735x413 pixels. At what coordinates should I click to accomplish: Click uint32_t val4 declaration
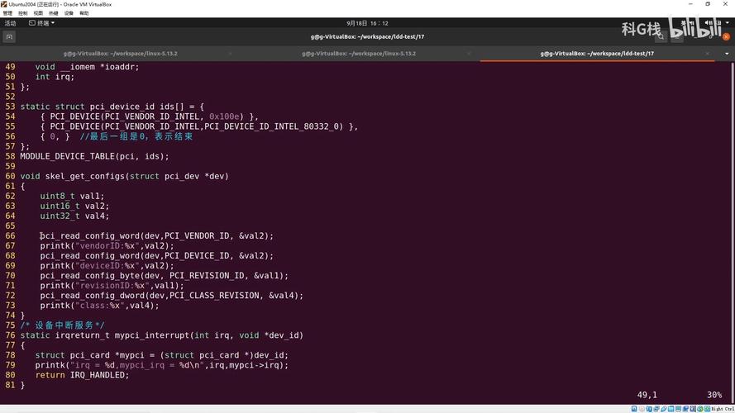pyautogui.click(x=74, y=216)
